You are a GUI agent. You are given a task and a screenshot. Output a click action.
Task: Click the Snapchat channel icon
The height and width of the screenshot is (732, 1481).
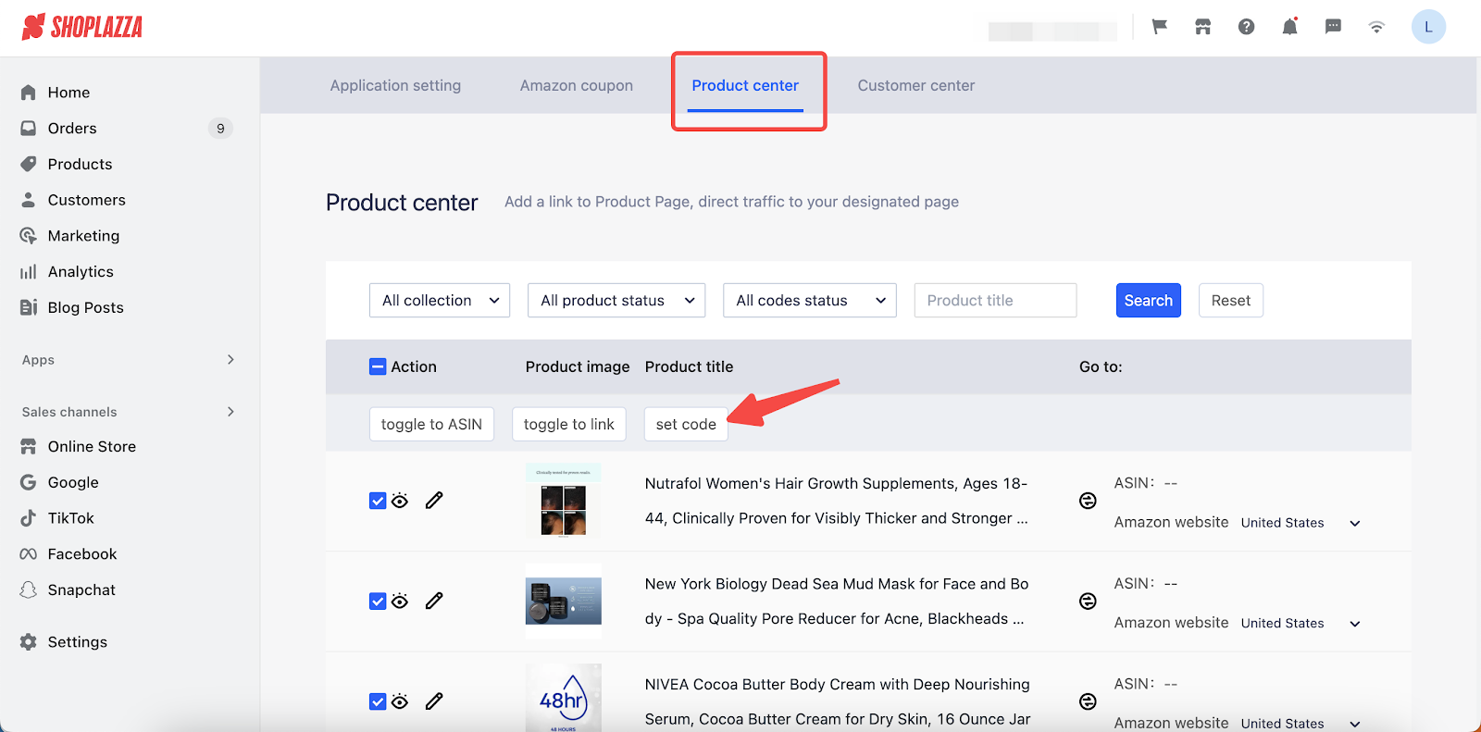click(29, 590)
